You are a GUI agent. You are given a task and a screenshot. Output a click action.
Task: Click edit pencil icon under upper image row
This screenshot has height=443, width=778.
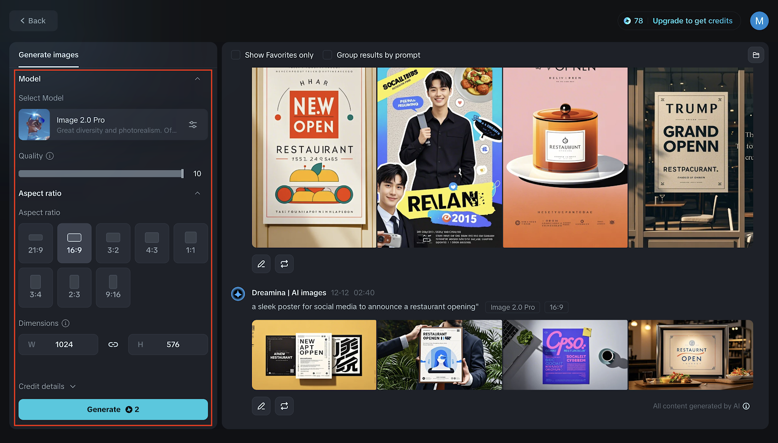coord(261,264)
